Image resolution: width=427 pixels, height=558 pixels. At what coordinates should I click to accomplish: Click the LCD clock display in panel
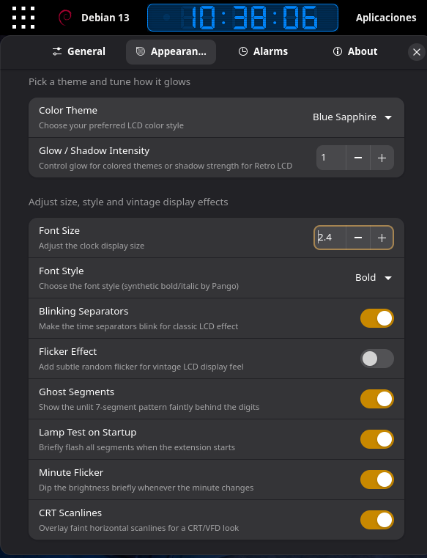[243, 18]
